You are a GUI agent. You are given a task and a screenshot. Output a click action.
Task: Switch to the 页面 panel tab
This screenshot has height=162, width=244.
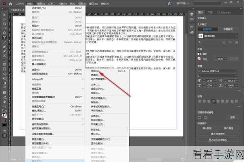pos(210,12)
